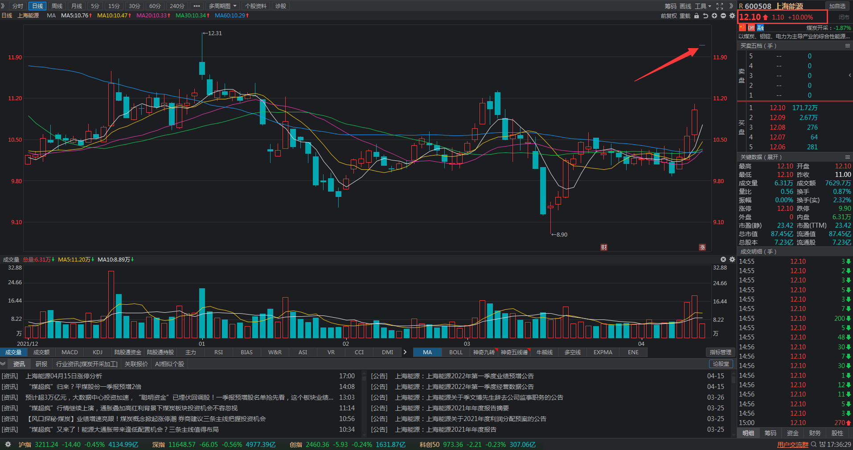Viewport: 853px width, 450px height.
Task: Switch chart to 30分 period
Action: click(135, 6)
